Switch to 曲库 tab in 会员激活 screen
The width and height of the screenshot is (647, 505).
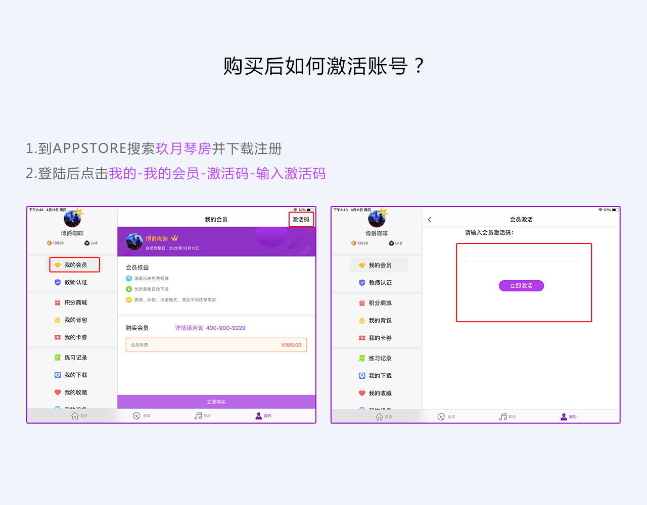[x=446, y=417]
